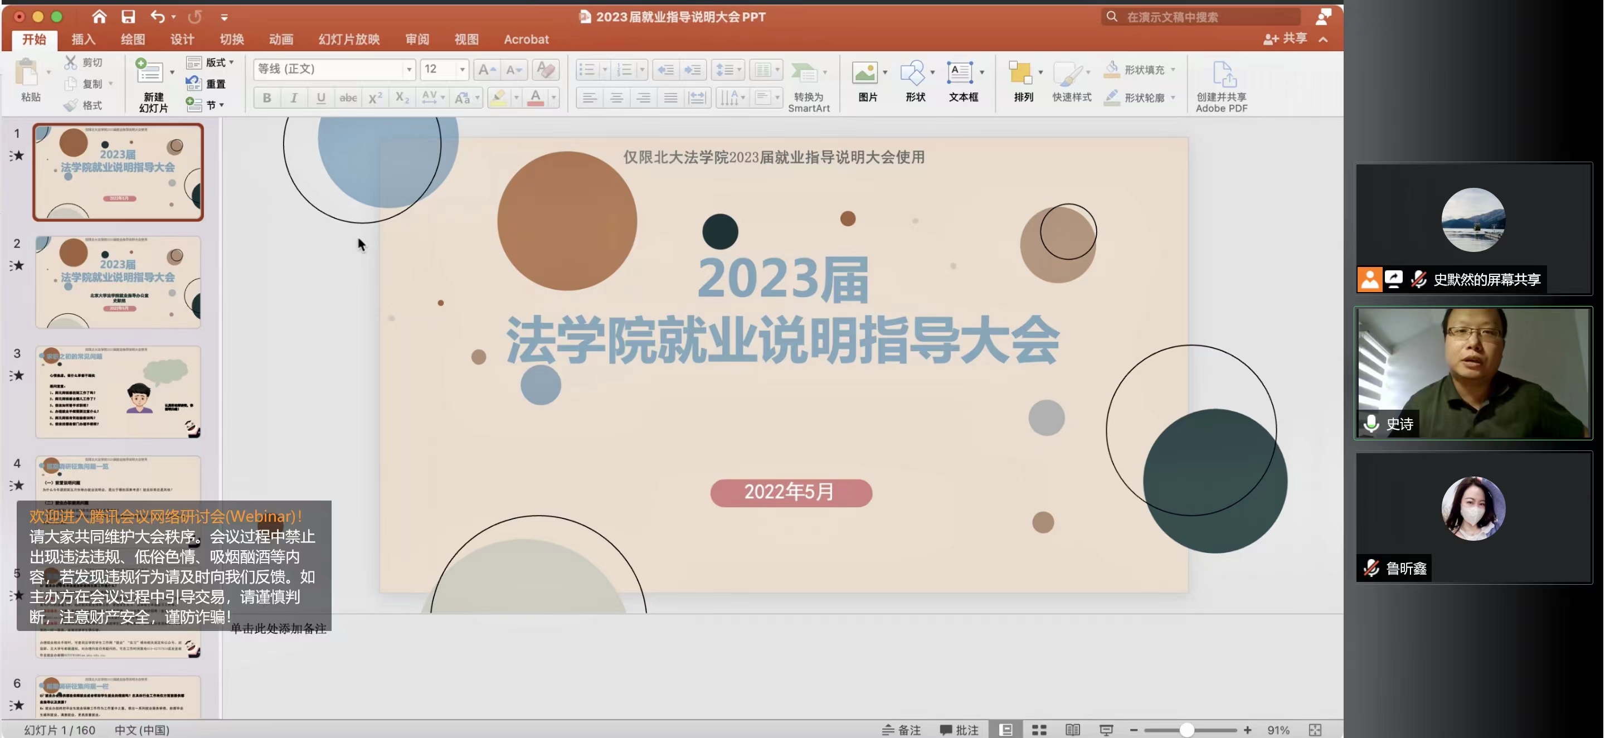Open the font size dropdown
The height and width of the screenshot is (738, 1605).
tap(463, 69)
